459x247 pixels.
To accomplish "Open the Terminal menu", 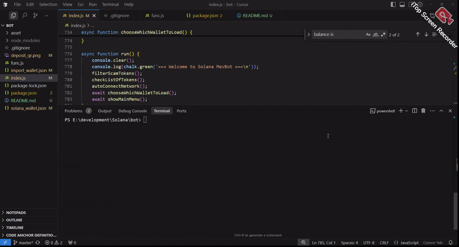I will pos(110,4).
